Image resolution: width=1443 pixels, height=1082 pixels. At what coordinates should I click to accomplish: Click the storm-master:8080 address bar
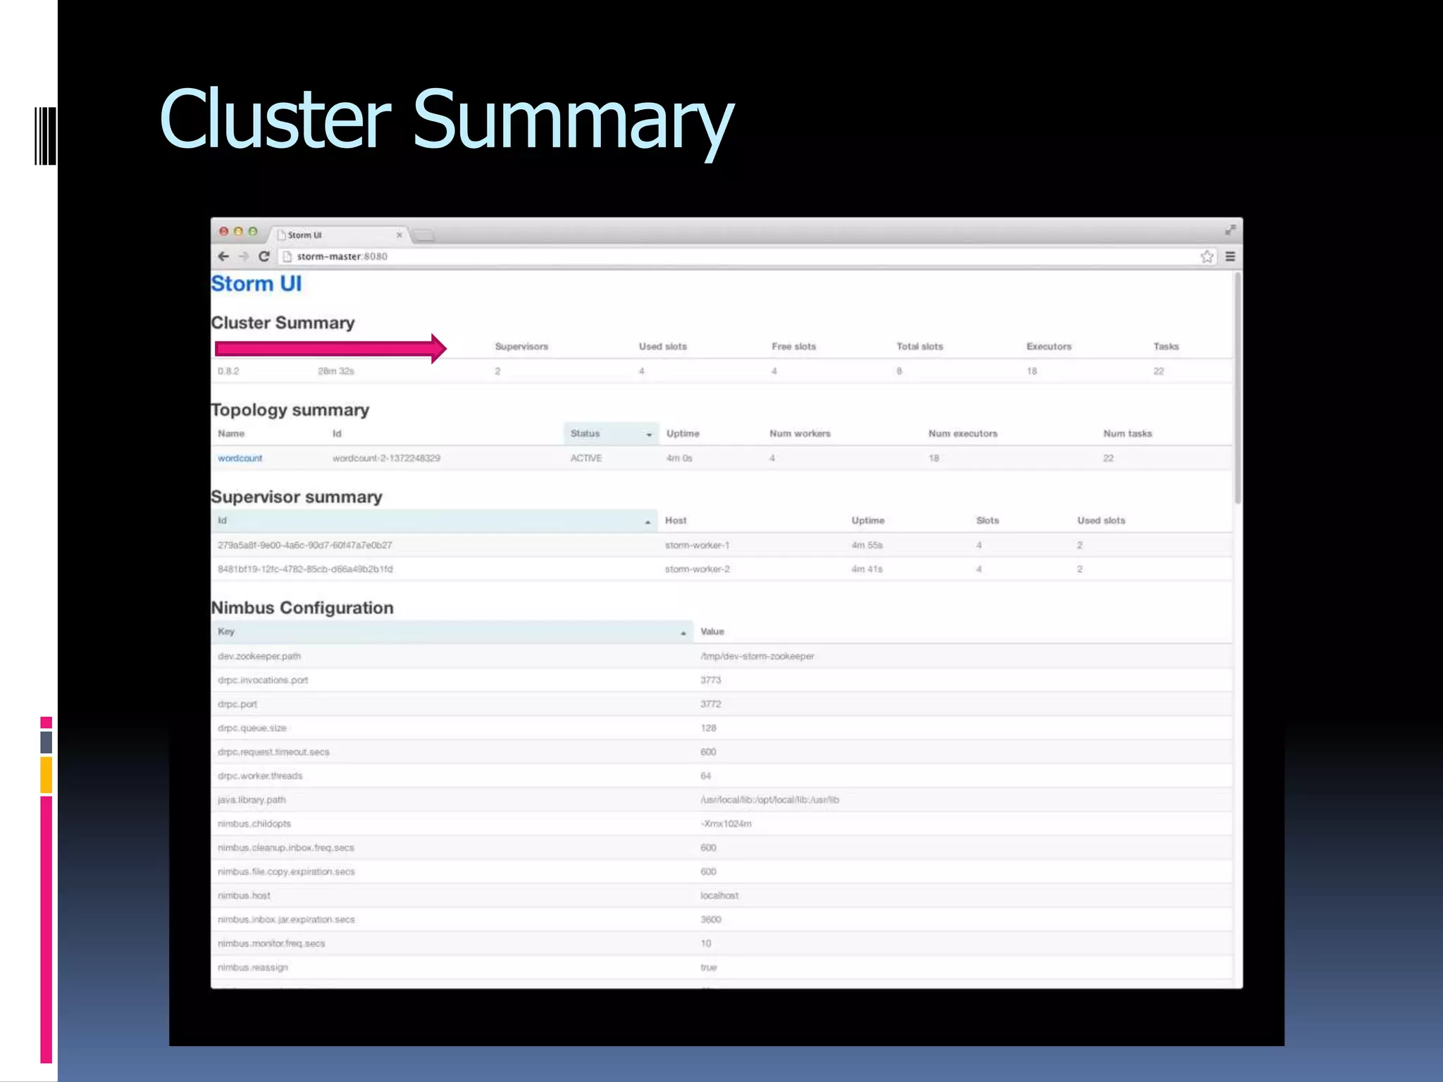click(740, 256)
